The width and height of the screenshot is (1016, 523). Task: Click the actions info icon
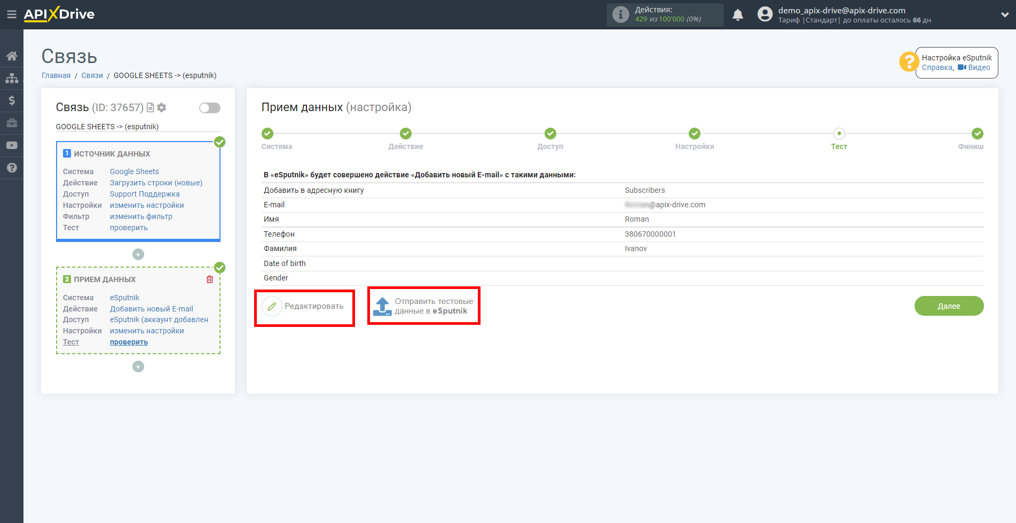[x=620, y=14]
